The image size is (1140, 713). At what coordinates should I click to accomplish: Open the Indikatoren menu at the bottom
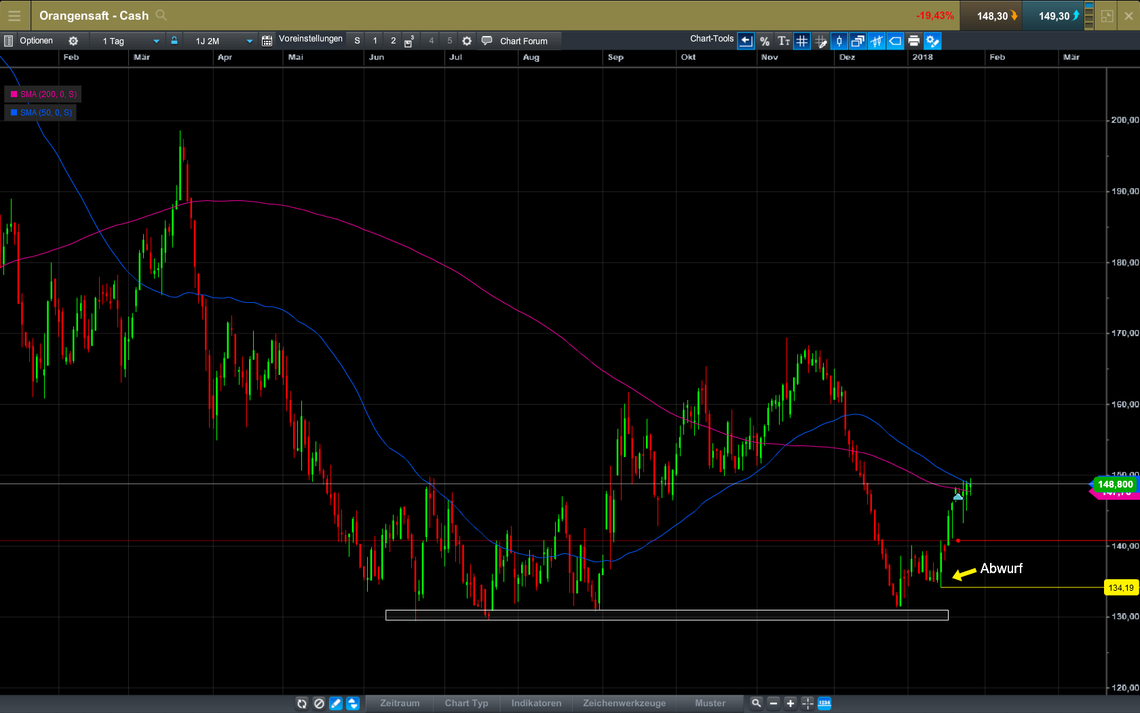click(536, 703)
